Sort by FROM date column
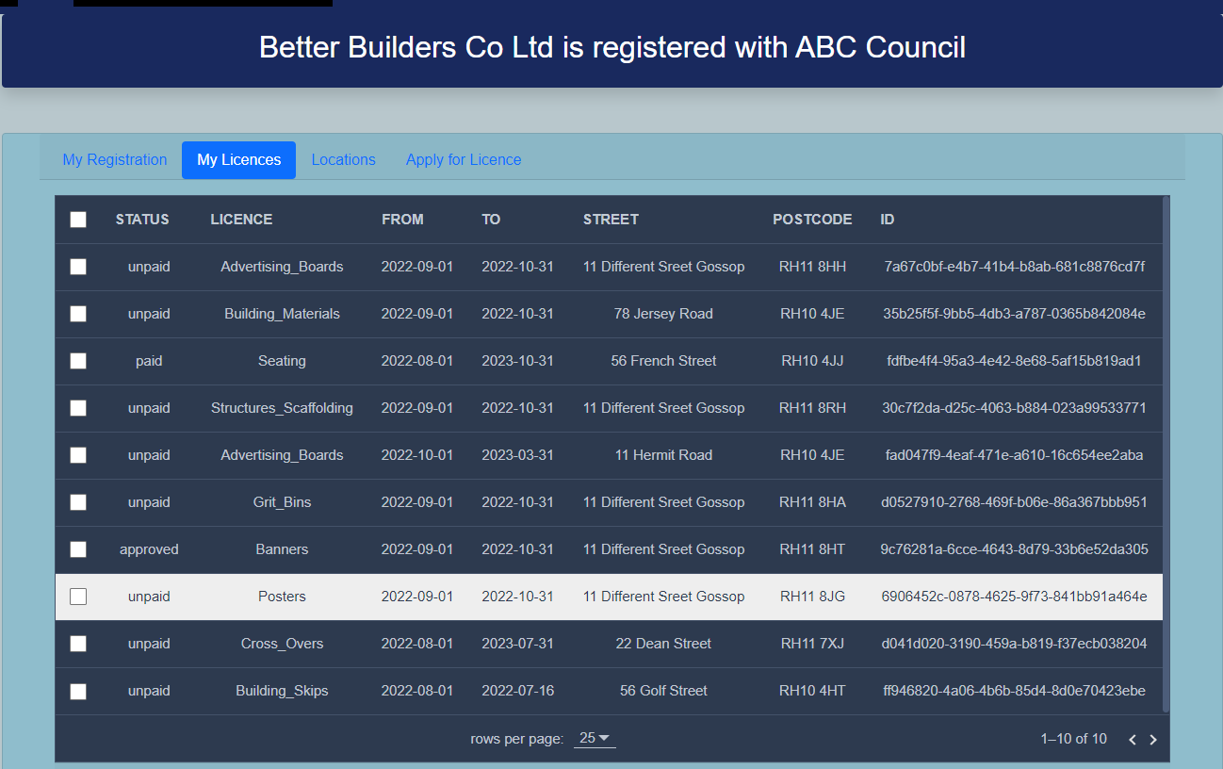The image size is (1223, 769). click(x=402, y=220)
